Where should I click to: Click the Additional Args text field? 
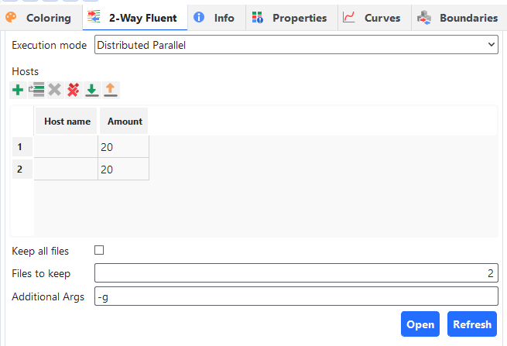click(296, 296)
